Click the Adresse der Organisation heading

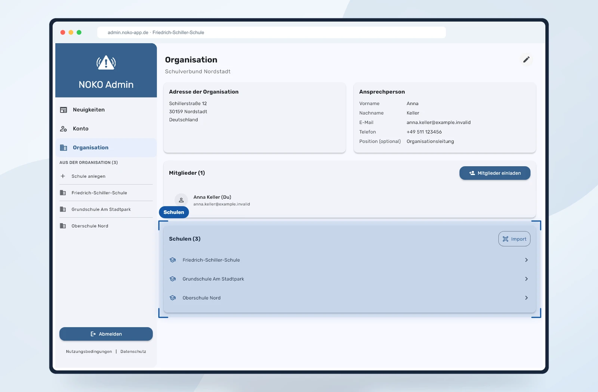point(204,92)
